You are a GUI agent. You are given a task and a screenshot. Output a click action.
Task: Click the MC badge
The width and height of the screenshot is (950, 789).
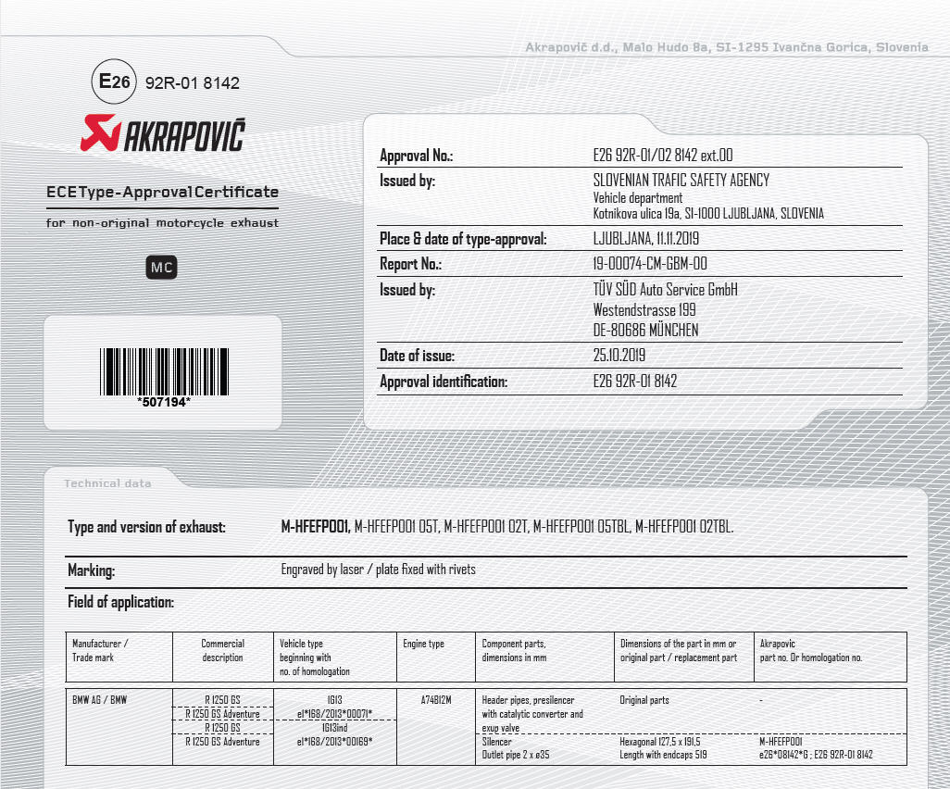[161, 268]
